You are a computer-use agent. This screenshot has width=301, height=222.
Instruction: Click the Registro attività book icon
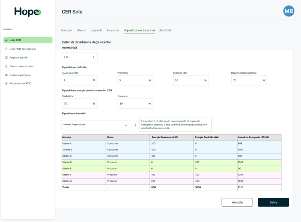point(6,58)
